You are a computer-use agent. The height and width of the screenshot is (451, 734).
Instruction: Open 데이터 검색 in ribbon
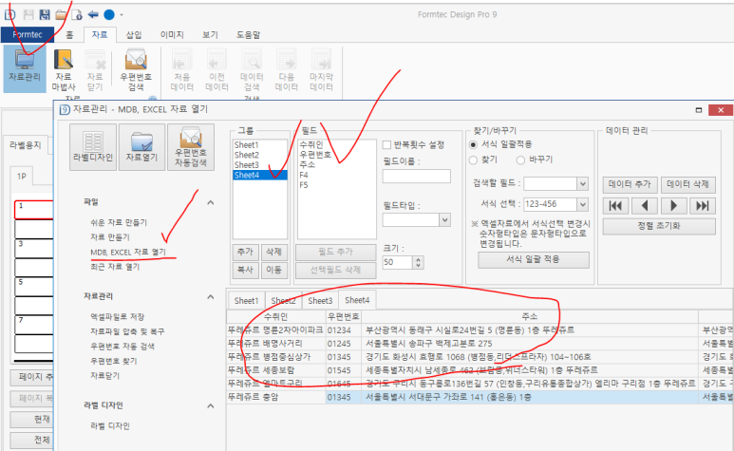252,70
